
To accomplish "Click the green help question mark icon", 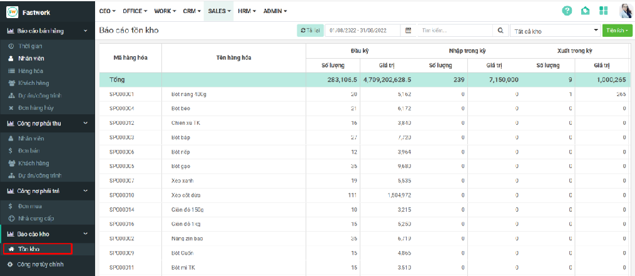I will (567, 11).
